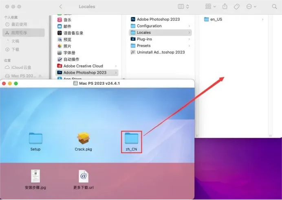
Task: Select 最近使用 in the Finder sidebar
Action: (23, 24)
